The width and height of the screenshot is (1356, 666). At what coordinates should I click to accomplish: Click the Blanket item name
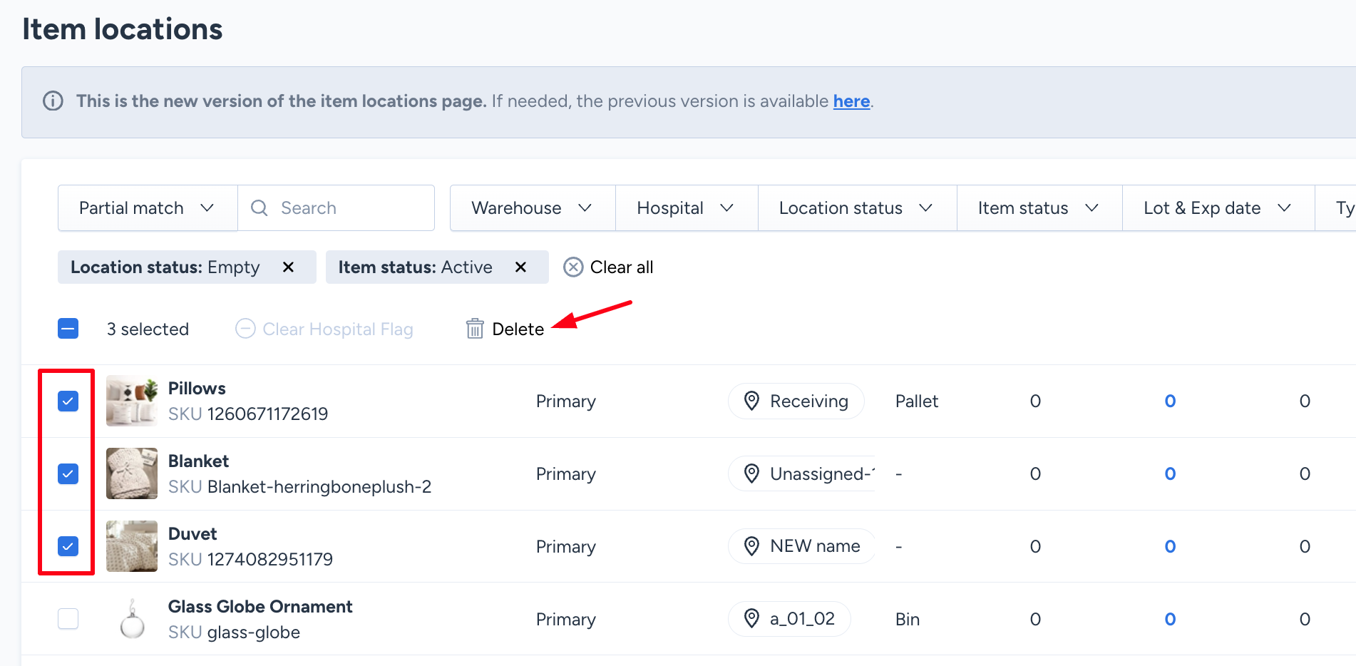[x=198, y=461]
